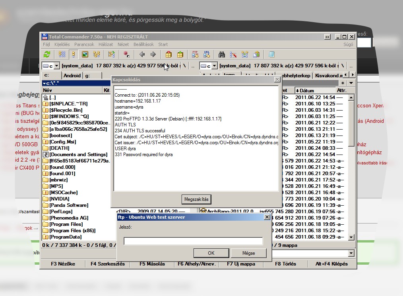
Task: Open the Fájl menu
Action: 46,44
